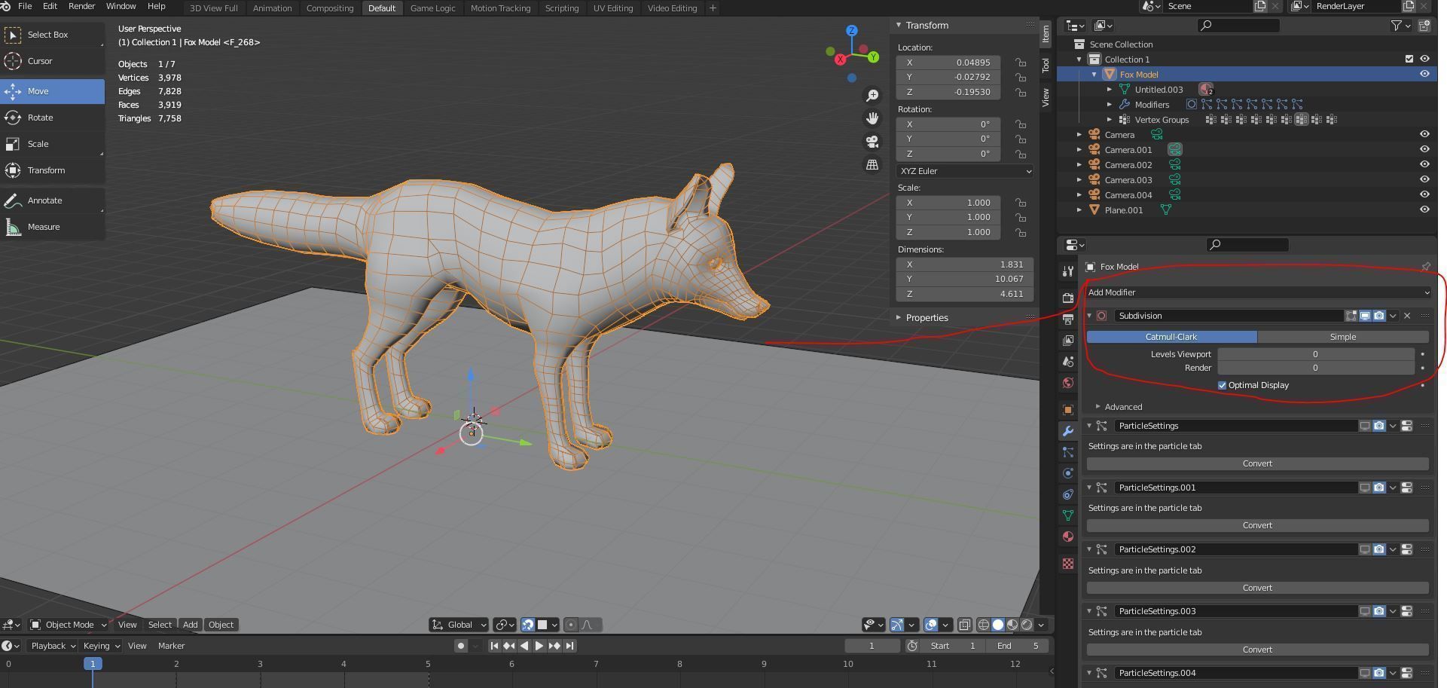Open Object Mode dropdown
This screenshot has height=688, width=1447.
pyautogui.click(x=69, y=625)
